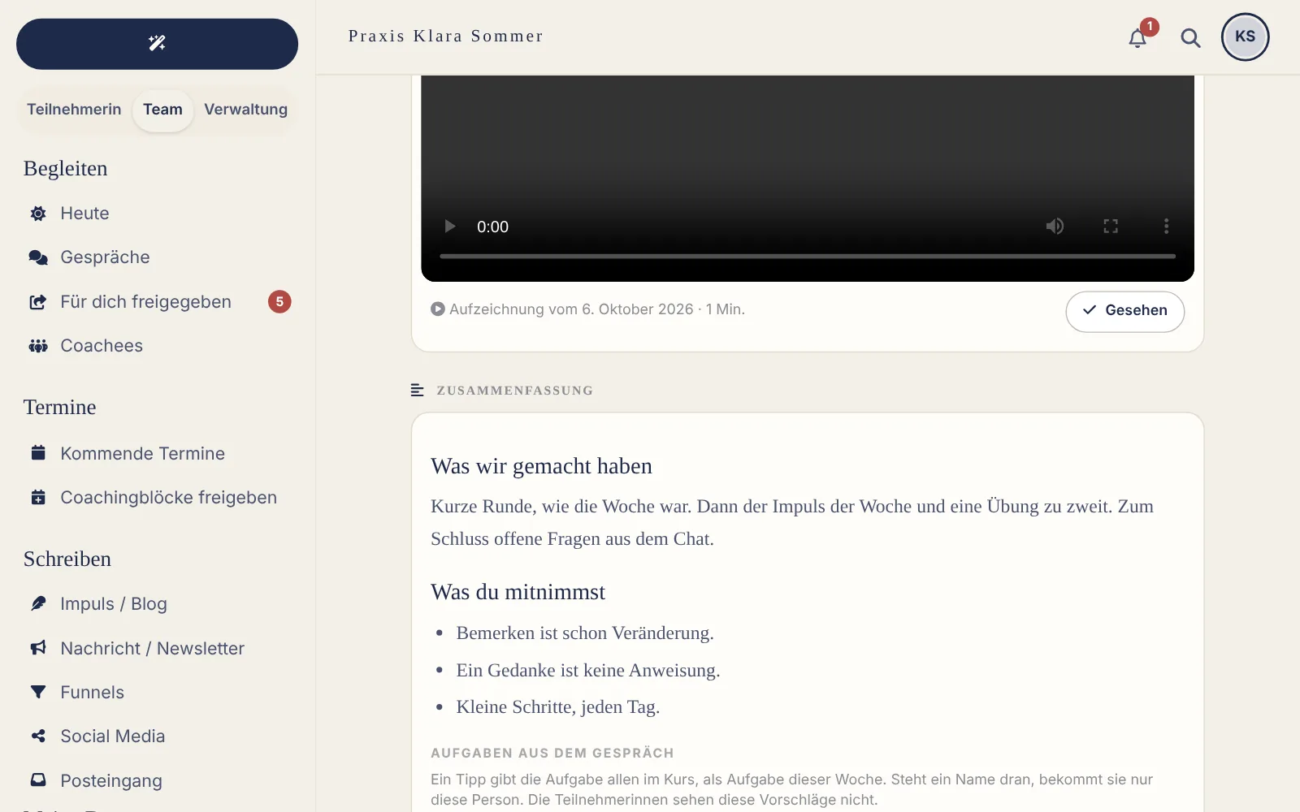Image resolution: width=1300 pixels, height=812 pixels.
Task: Open the video's three-dot options menu
Action: (1166, 227)
